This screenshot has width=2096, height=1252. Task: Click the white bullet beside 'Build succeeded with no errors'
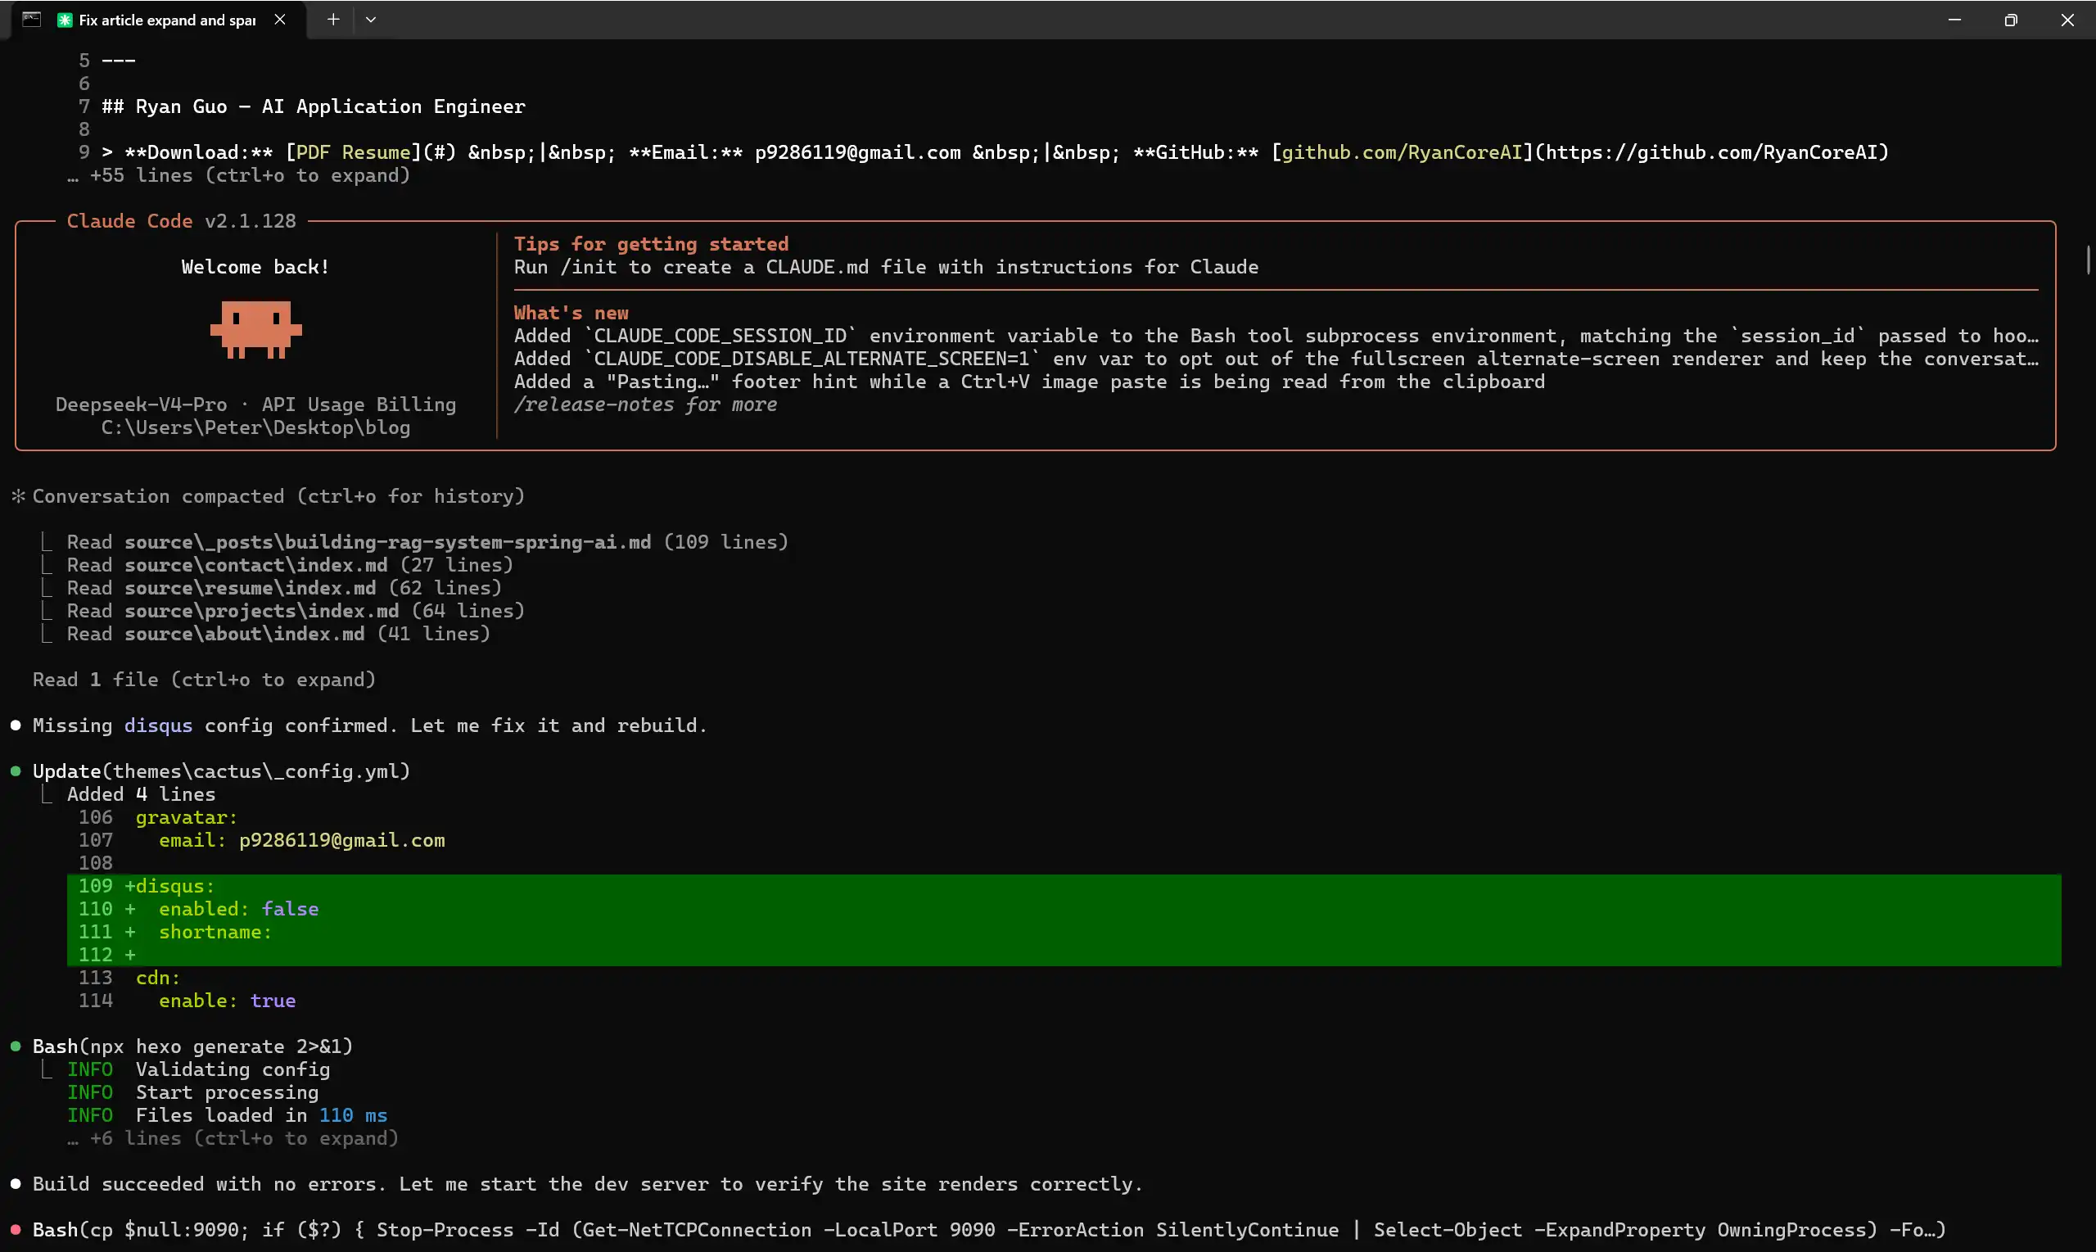(16, 1184)
